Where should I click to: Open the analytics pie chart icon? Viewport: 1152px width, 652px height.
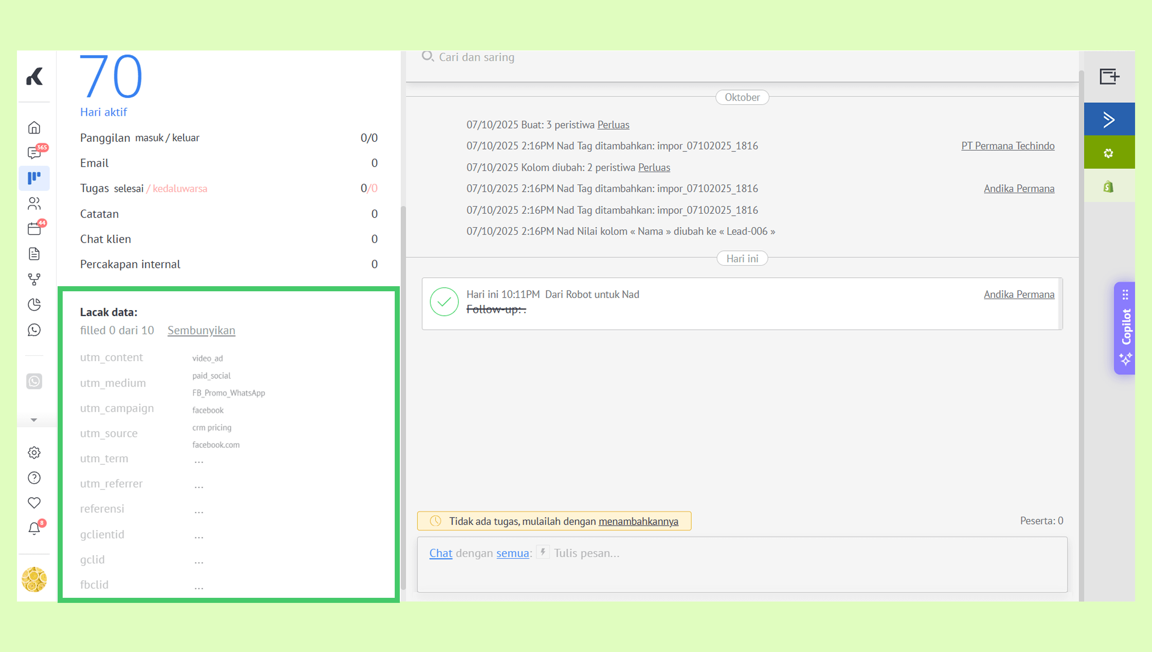tap(34, 304)
